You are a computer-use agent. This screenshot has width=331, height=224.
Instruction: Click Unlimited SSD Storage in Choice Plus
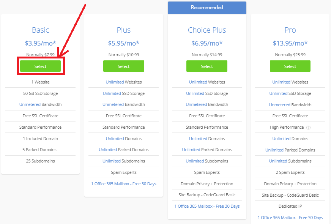(x=195, y=93)
